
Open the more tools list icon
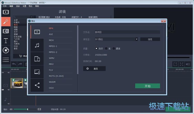(6, 60)
